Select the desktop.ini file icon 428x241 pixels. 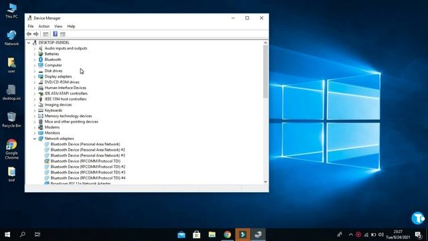pyautogui.click(x=11, y=92)
